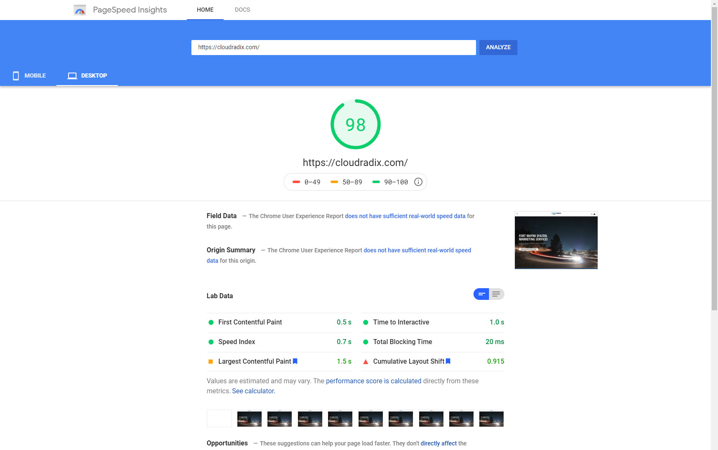
Task: Click the desktop laptop icon
Action: tap(72, 75)
